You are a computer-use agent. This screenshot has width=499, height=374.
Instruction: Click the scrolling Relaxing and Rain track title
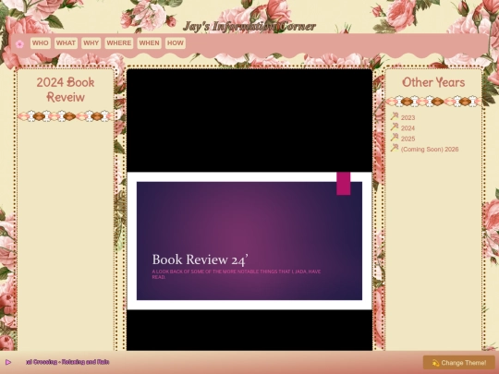pyautogui.click(x=67, y=362)
